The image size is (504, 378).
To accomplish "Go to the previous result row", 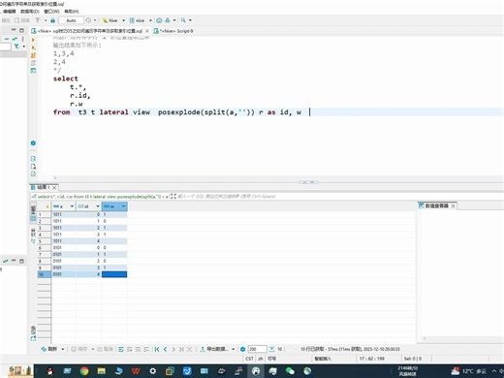I will tap(166, 349).
